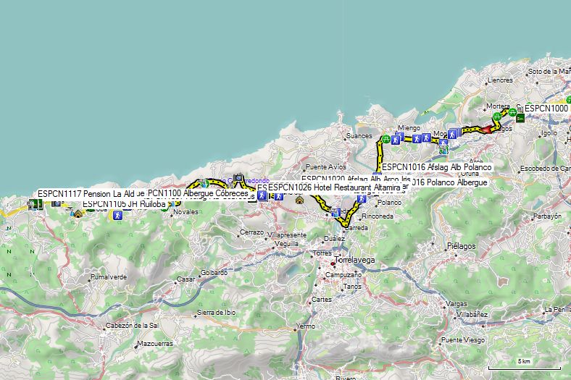Image resolution: width=571 pixels, height=380 pixels.
Task: Select the ESPCN1105 JH Ruiloba waypoint label
Action: (124, 204)
